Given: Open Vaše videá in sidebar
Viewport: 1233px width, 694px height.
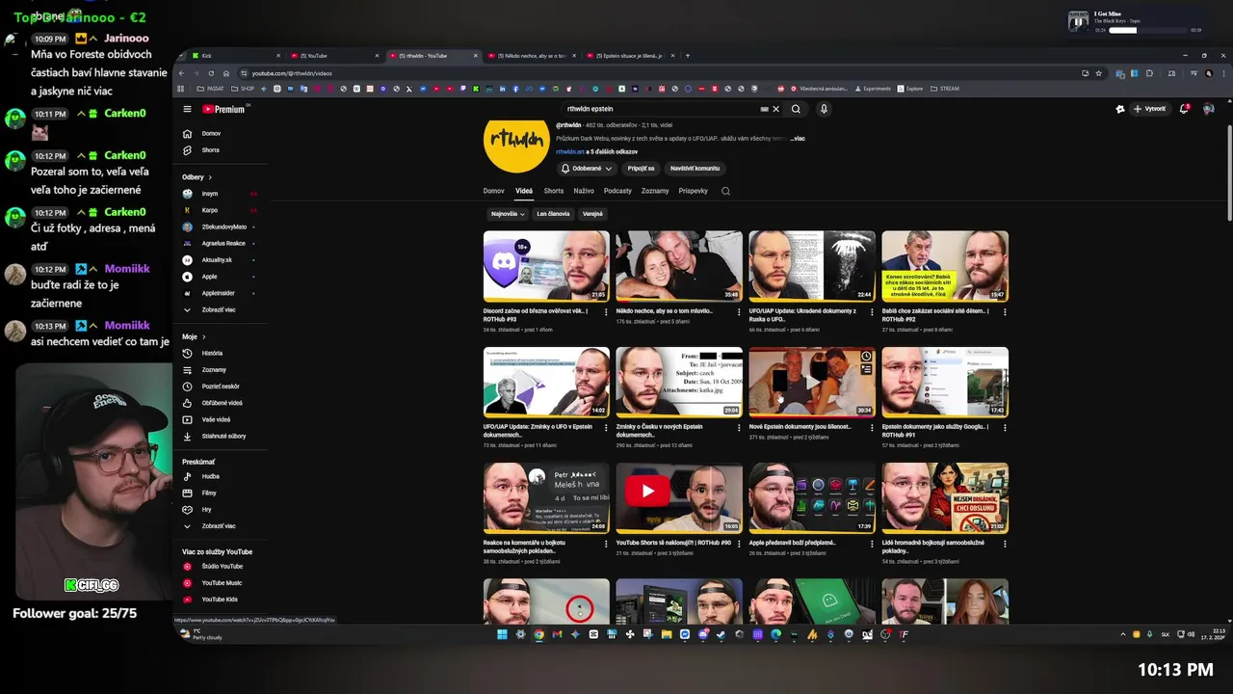Looking at the screenshot, I should 216,419.
